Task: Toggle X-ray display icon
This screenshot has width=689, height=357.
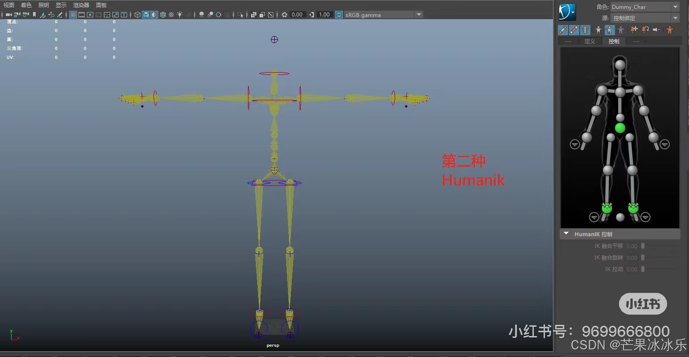Action: coord(253,15)
